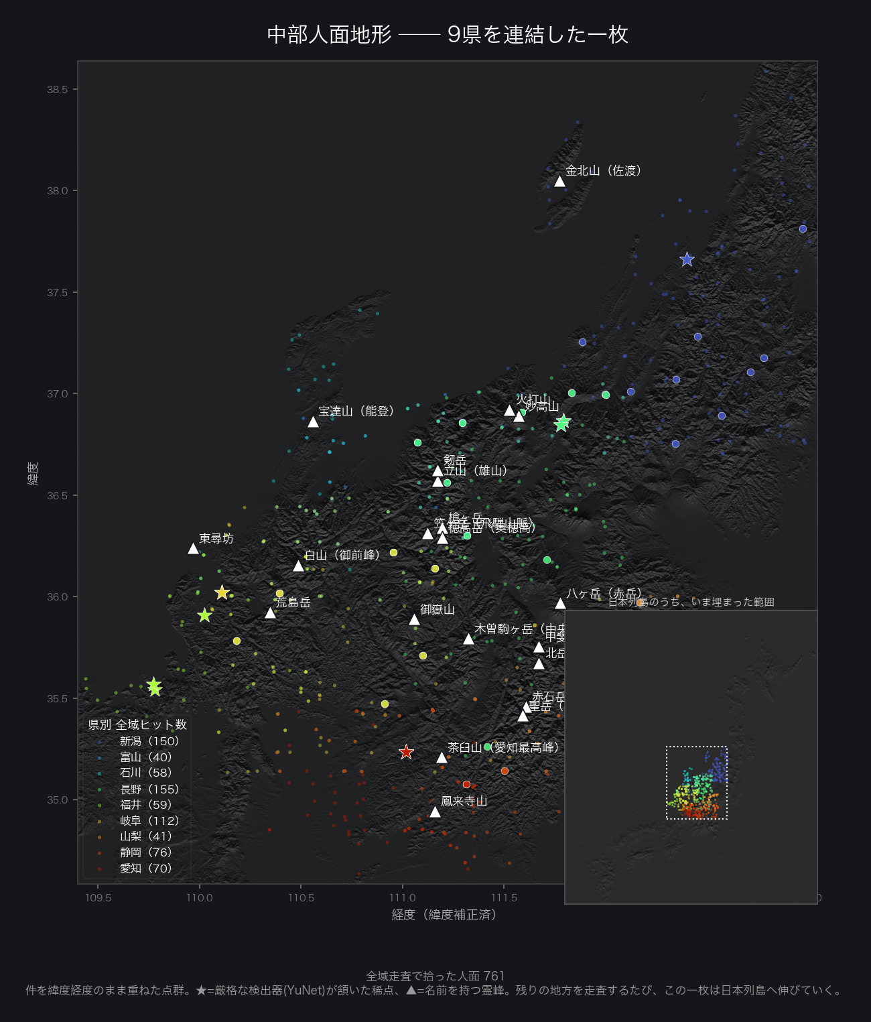Click the 立山（雄山） triangle marker
The width and height of the screenshot is (871, 1022).
pos(438,482)
